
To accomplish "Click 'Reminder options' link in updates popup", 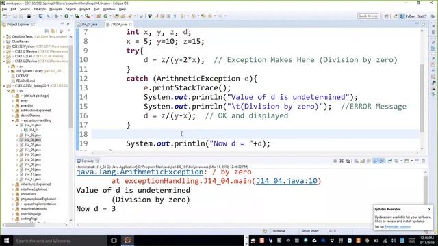I will pos(397,226).
